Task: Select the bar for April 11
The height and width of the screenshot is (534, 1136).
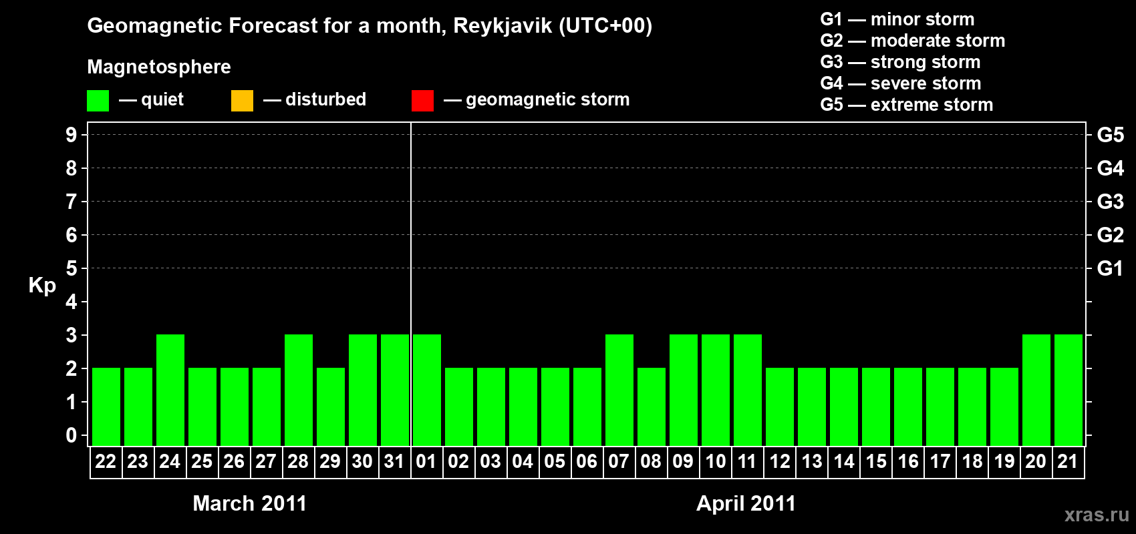Action: [x=748, y=390]
